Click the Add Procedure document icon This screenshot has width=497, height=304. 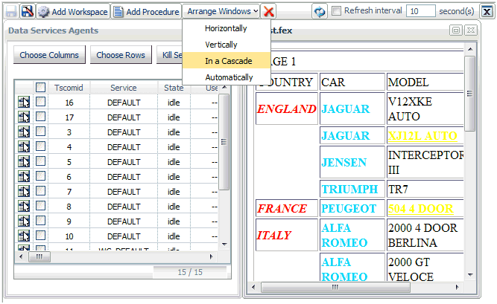pyautogui.click(x=118, y=12)
